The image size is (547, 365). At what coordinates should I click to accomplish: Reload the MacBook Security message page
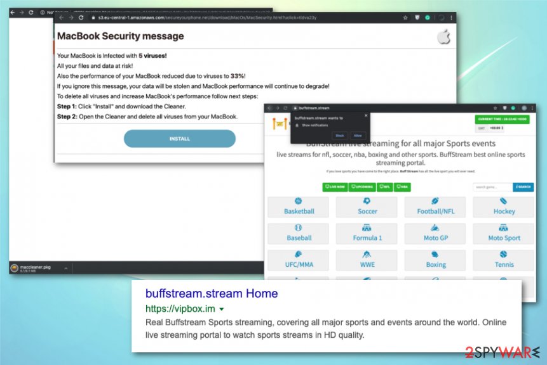click(x=81, y=18)
